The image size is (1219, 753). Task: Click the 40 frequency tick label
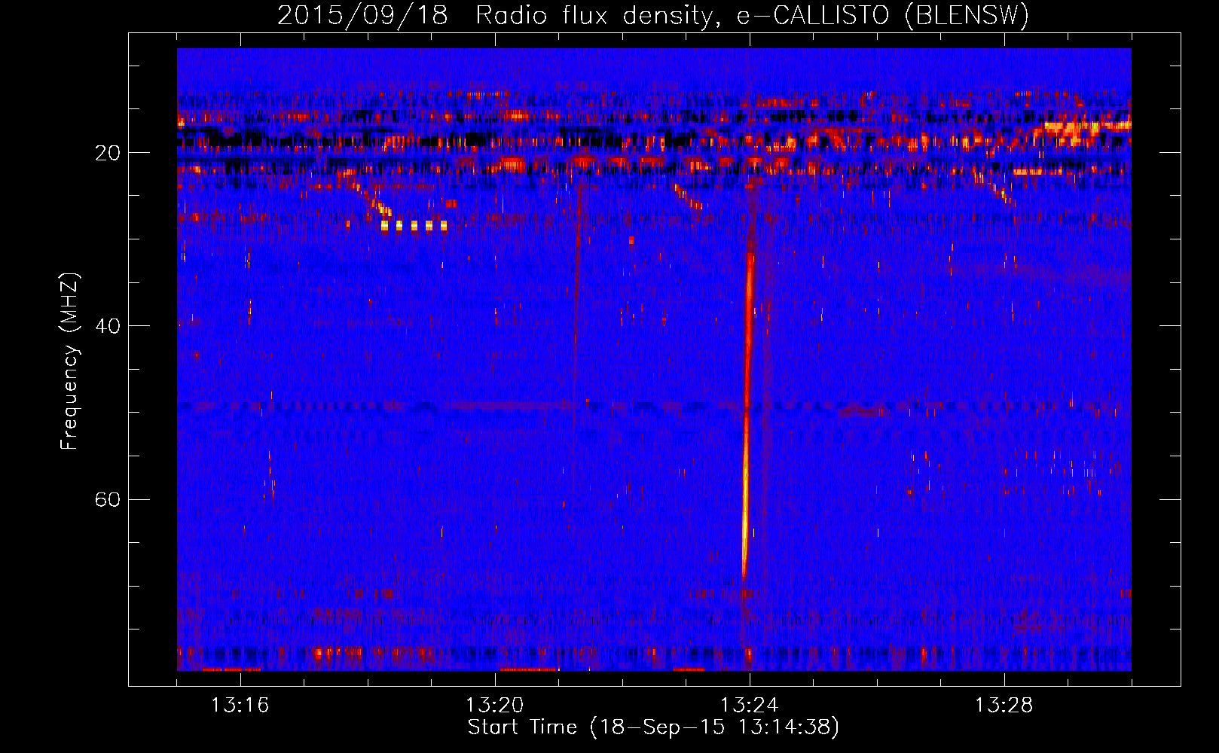coord(108,326)
